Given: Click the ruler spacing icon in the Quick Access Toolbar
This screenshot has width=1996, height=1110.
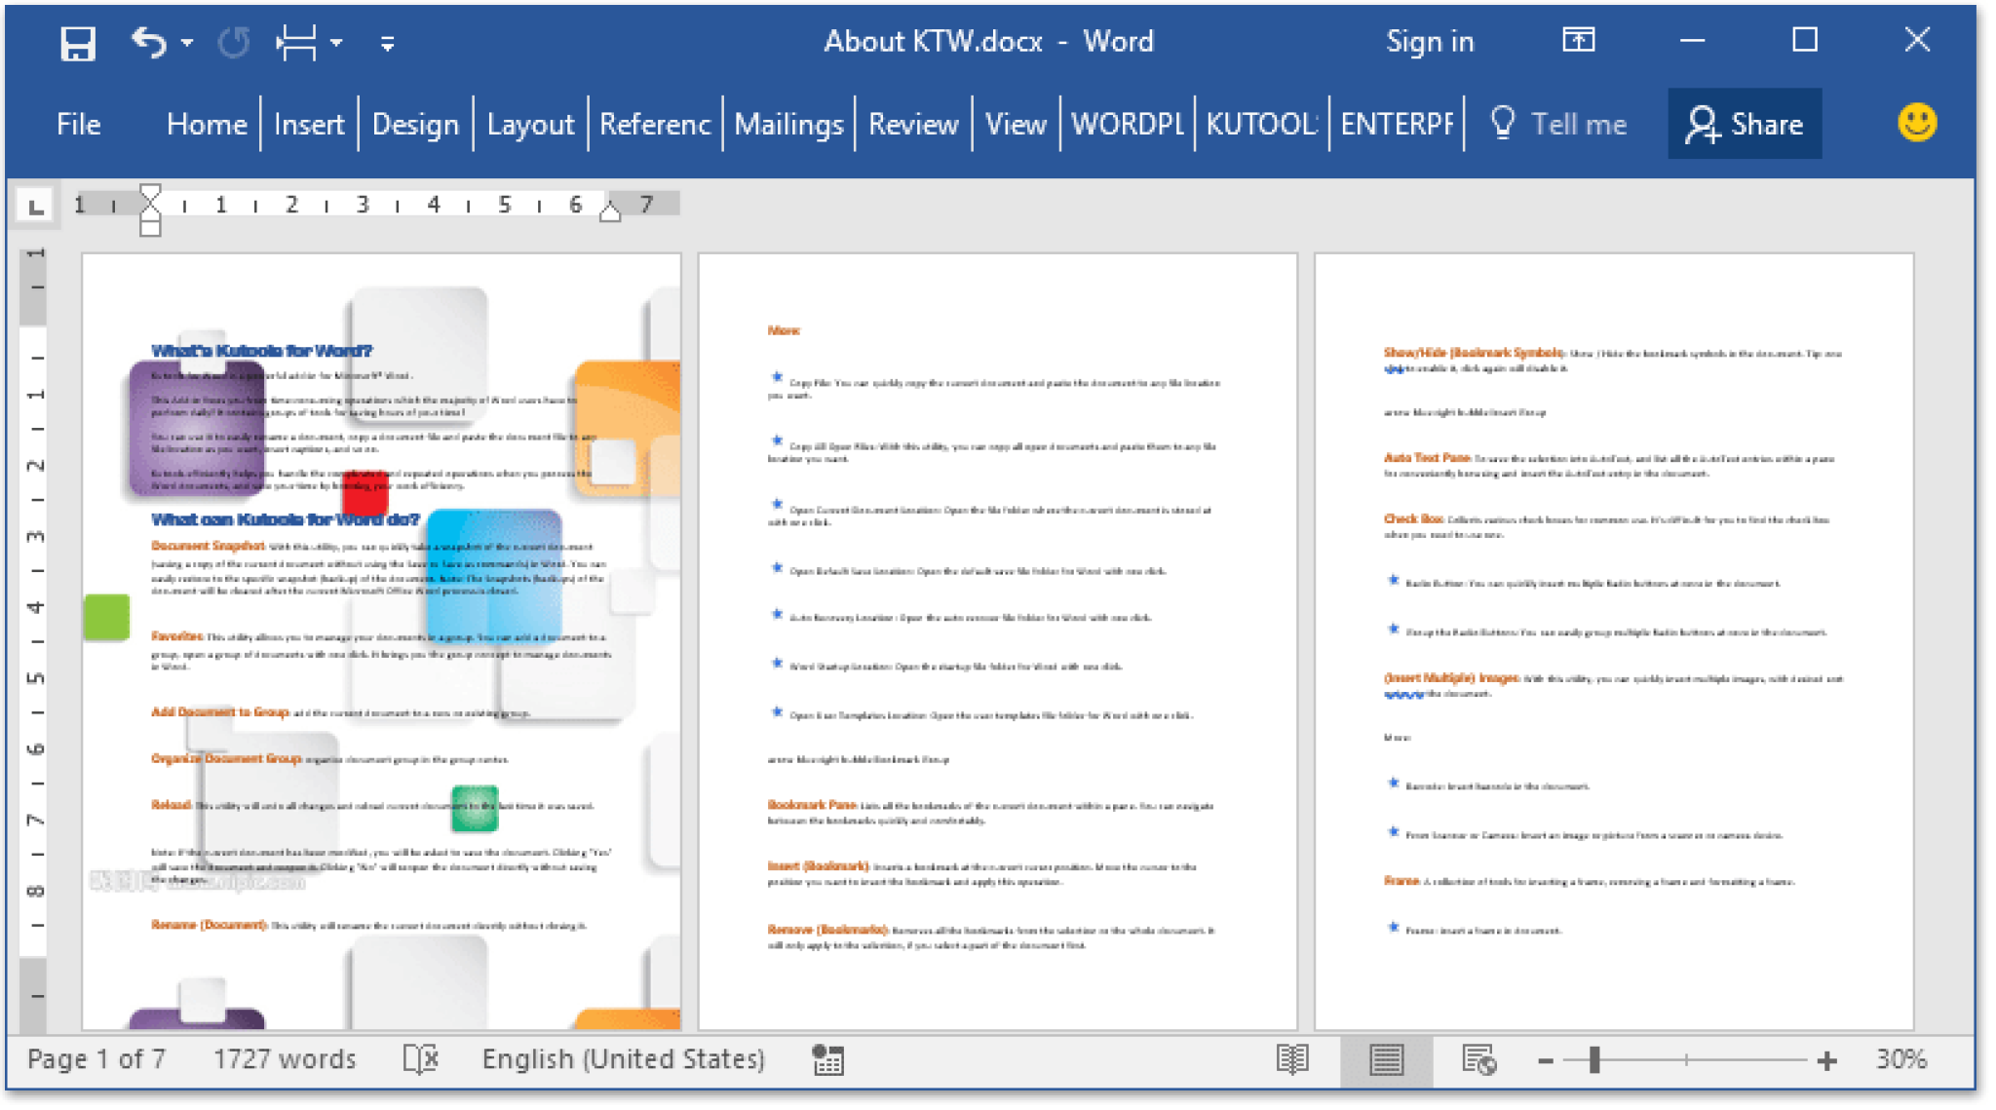Looking at the screenshot, I should [x=297, y=41].
